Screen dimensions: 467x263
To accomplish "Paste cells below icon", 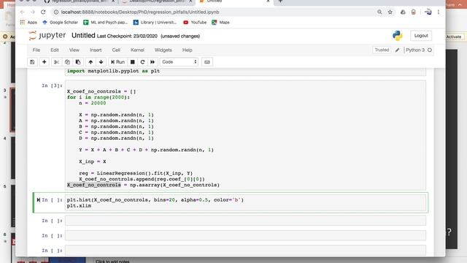I will [x=78, y=62].
